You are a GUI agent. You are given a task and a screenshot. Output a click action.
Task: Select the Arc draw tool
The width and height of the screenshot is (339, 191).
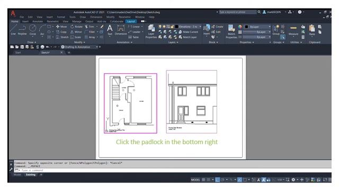tap(42, 30)
